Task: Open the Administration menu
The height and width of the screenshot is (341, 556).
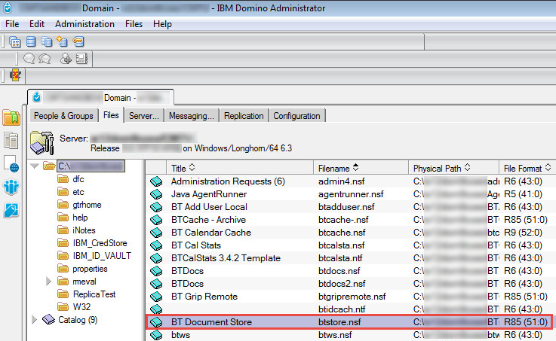Action: (84, 24)
